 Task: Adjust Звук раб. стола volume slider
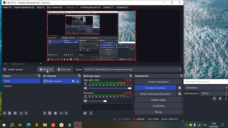[x=110, y=88]
